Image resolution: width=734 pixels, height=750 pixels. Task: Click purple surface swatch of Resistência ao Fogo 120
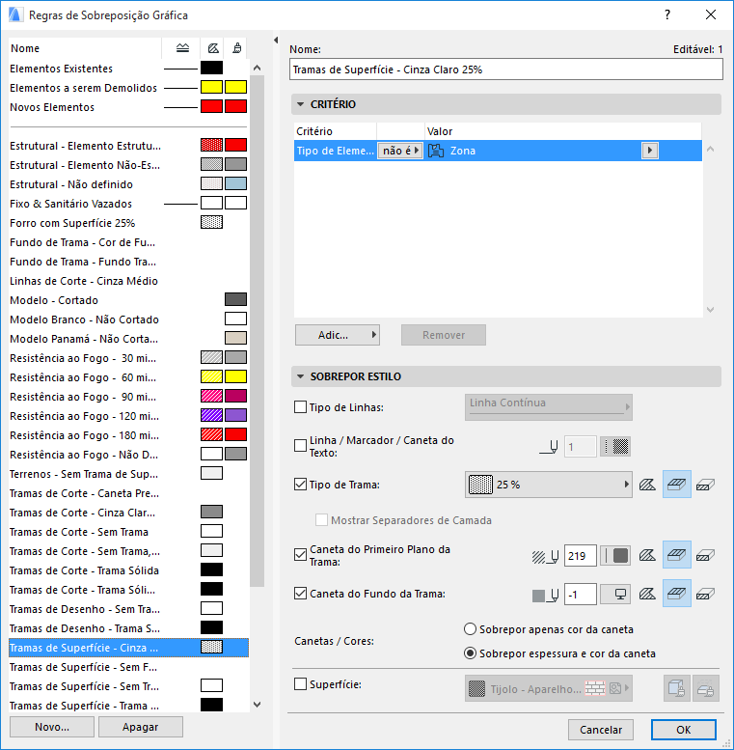point(236,415)
